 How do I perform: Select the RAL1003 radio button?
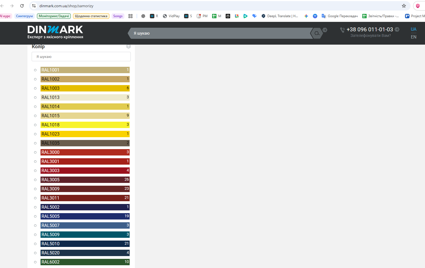click(x=35, y=88)
